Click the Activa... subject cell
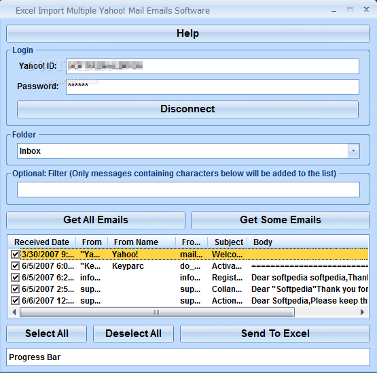377x373 pixels. (x=227, y=266)
